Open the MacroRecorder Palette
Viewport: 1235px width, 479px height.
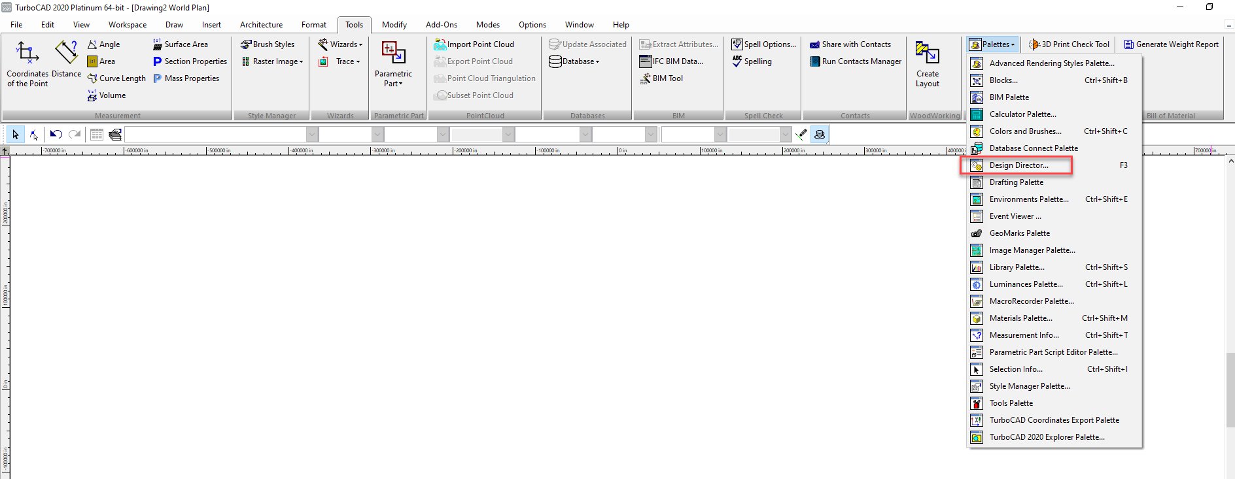click(x=1054, y=301)
